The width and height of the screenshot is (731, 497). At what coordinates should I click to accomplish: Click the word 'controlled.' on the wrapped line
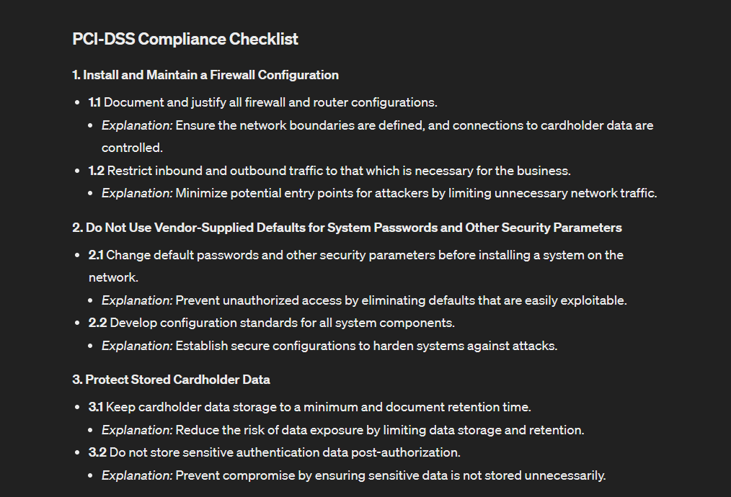coord(132,148)
